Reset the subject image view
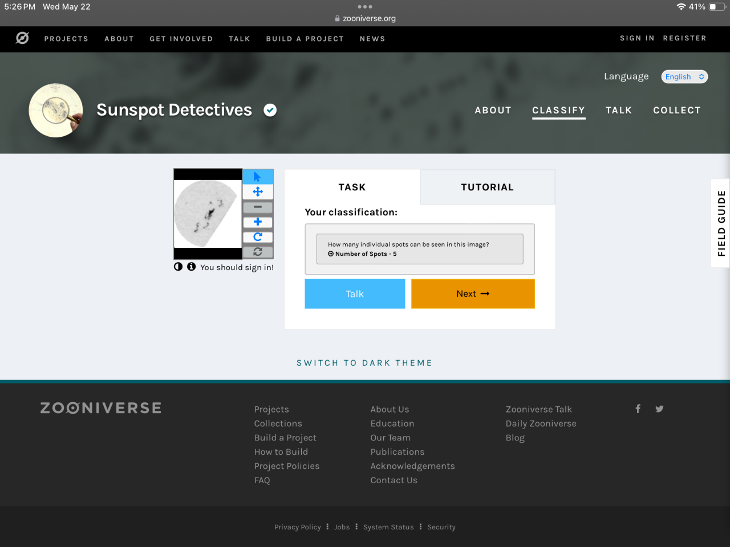The image size is (730, 547). (258, 251)
